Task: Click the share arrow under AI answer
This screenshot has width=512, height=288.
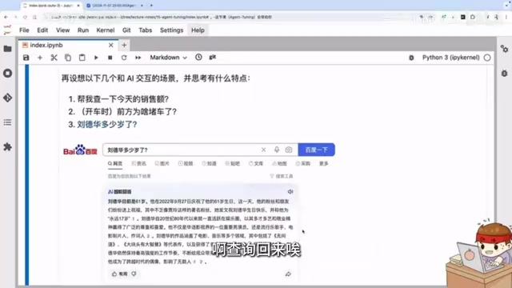Action: 288,274
